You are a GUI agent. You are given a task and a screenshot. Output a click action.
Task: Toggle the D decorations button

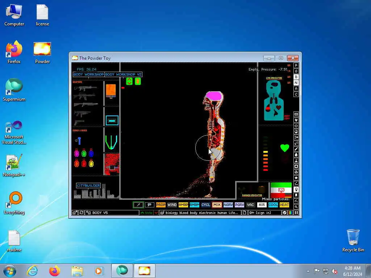click(296, 77)
